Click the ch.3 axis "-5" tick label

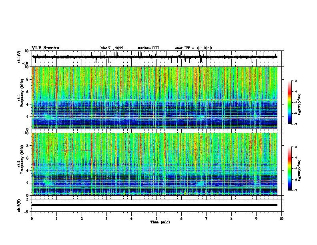(x=27, y=211)
